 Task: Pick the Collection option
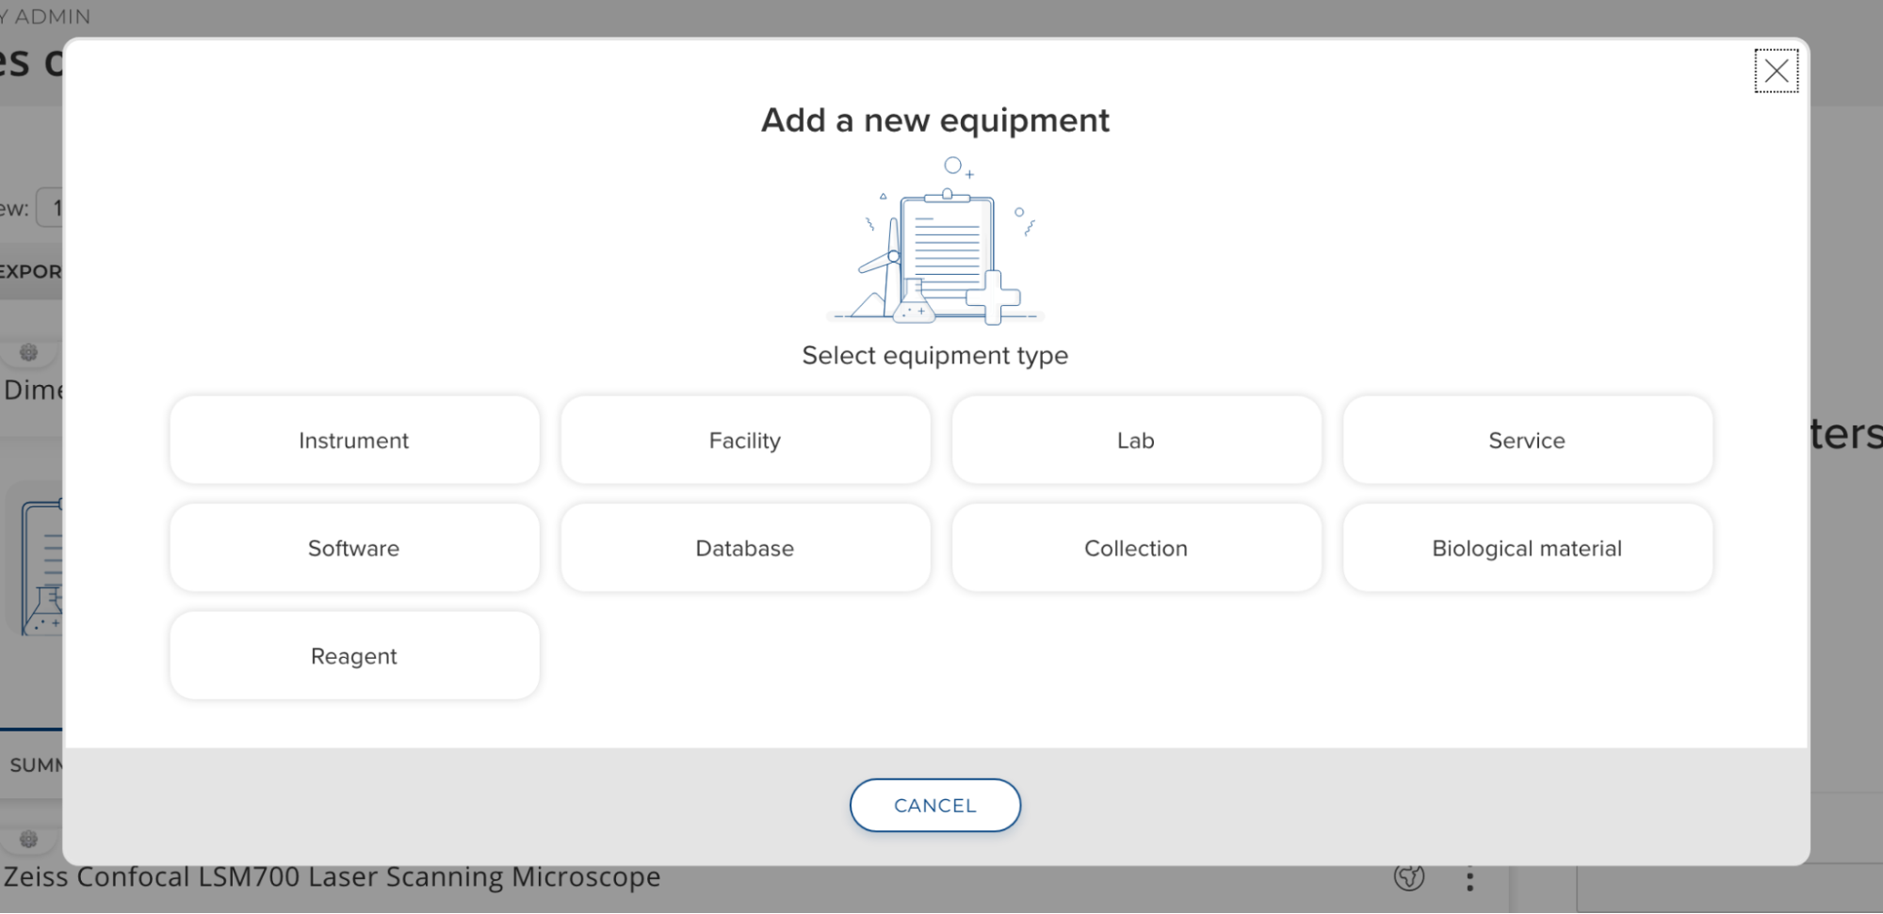point(1136,548)
